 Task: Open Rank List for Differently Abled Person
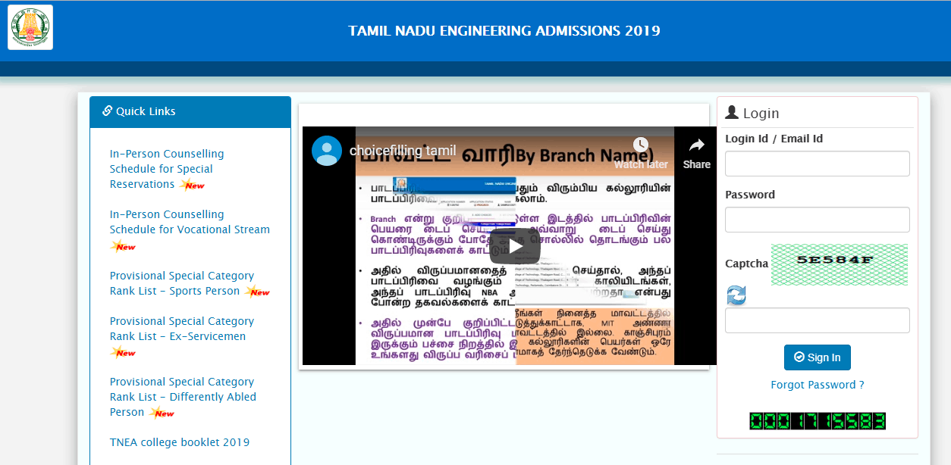(x=182, y=397)
